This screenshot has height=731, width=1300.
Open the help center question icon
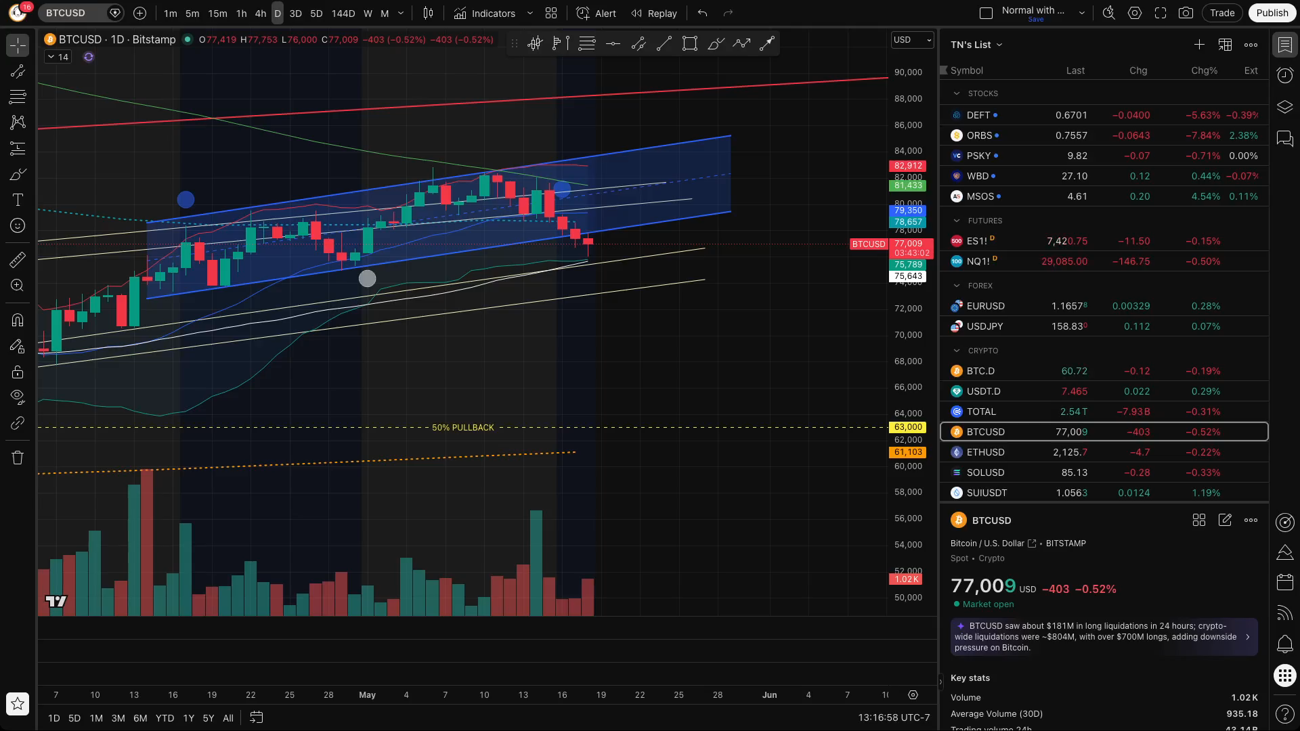pyautogui.click(x=1284, y=713)
